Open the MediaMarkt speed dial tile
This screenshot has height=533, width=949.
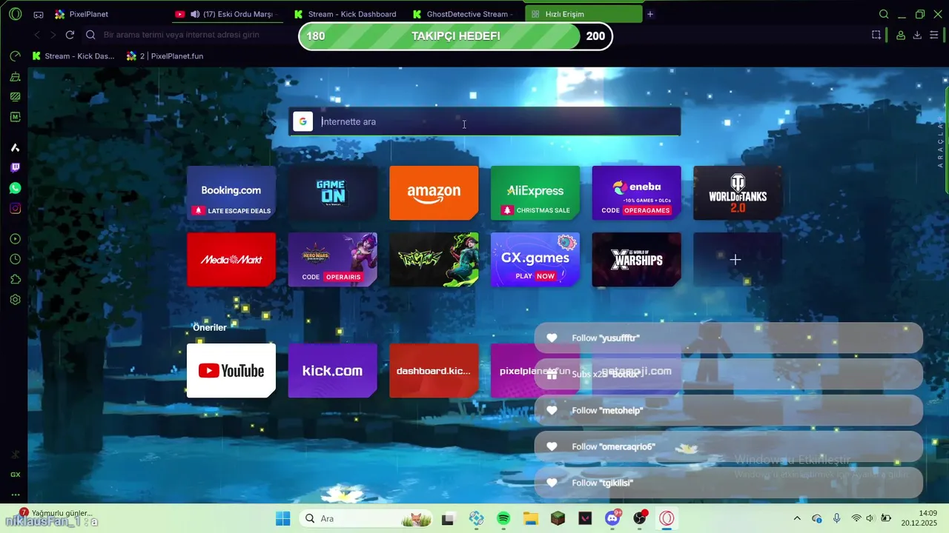click(x=231, y=260)
